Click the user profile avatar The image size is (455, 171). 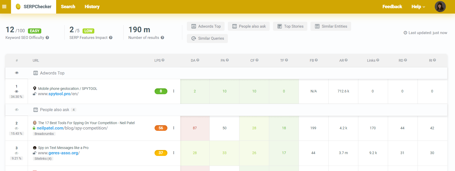tap(440, 7)
